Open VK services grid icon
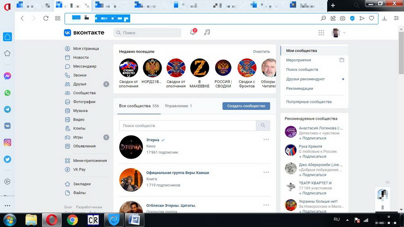The width and height of the screenshot is (404, 227). [321, 33]
